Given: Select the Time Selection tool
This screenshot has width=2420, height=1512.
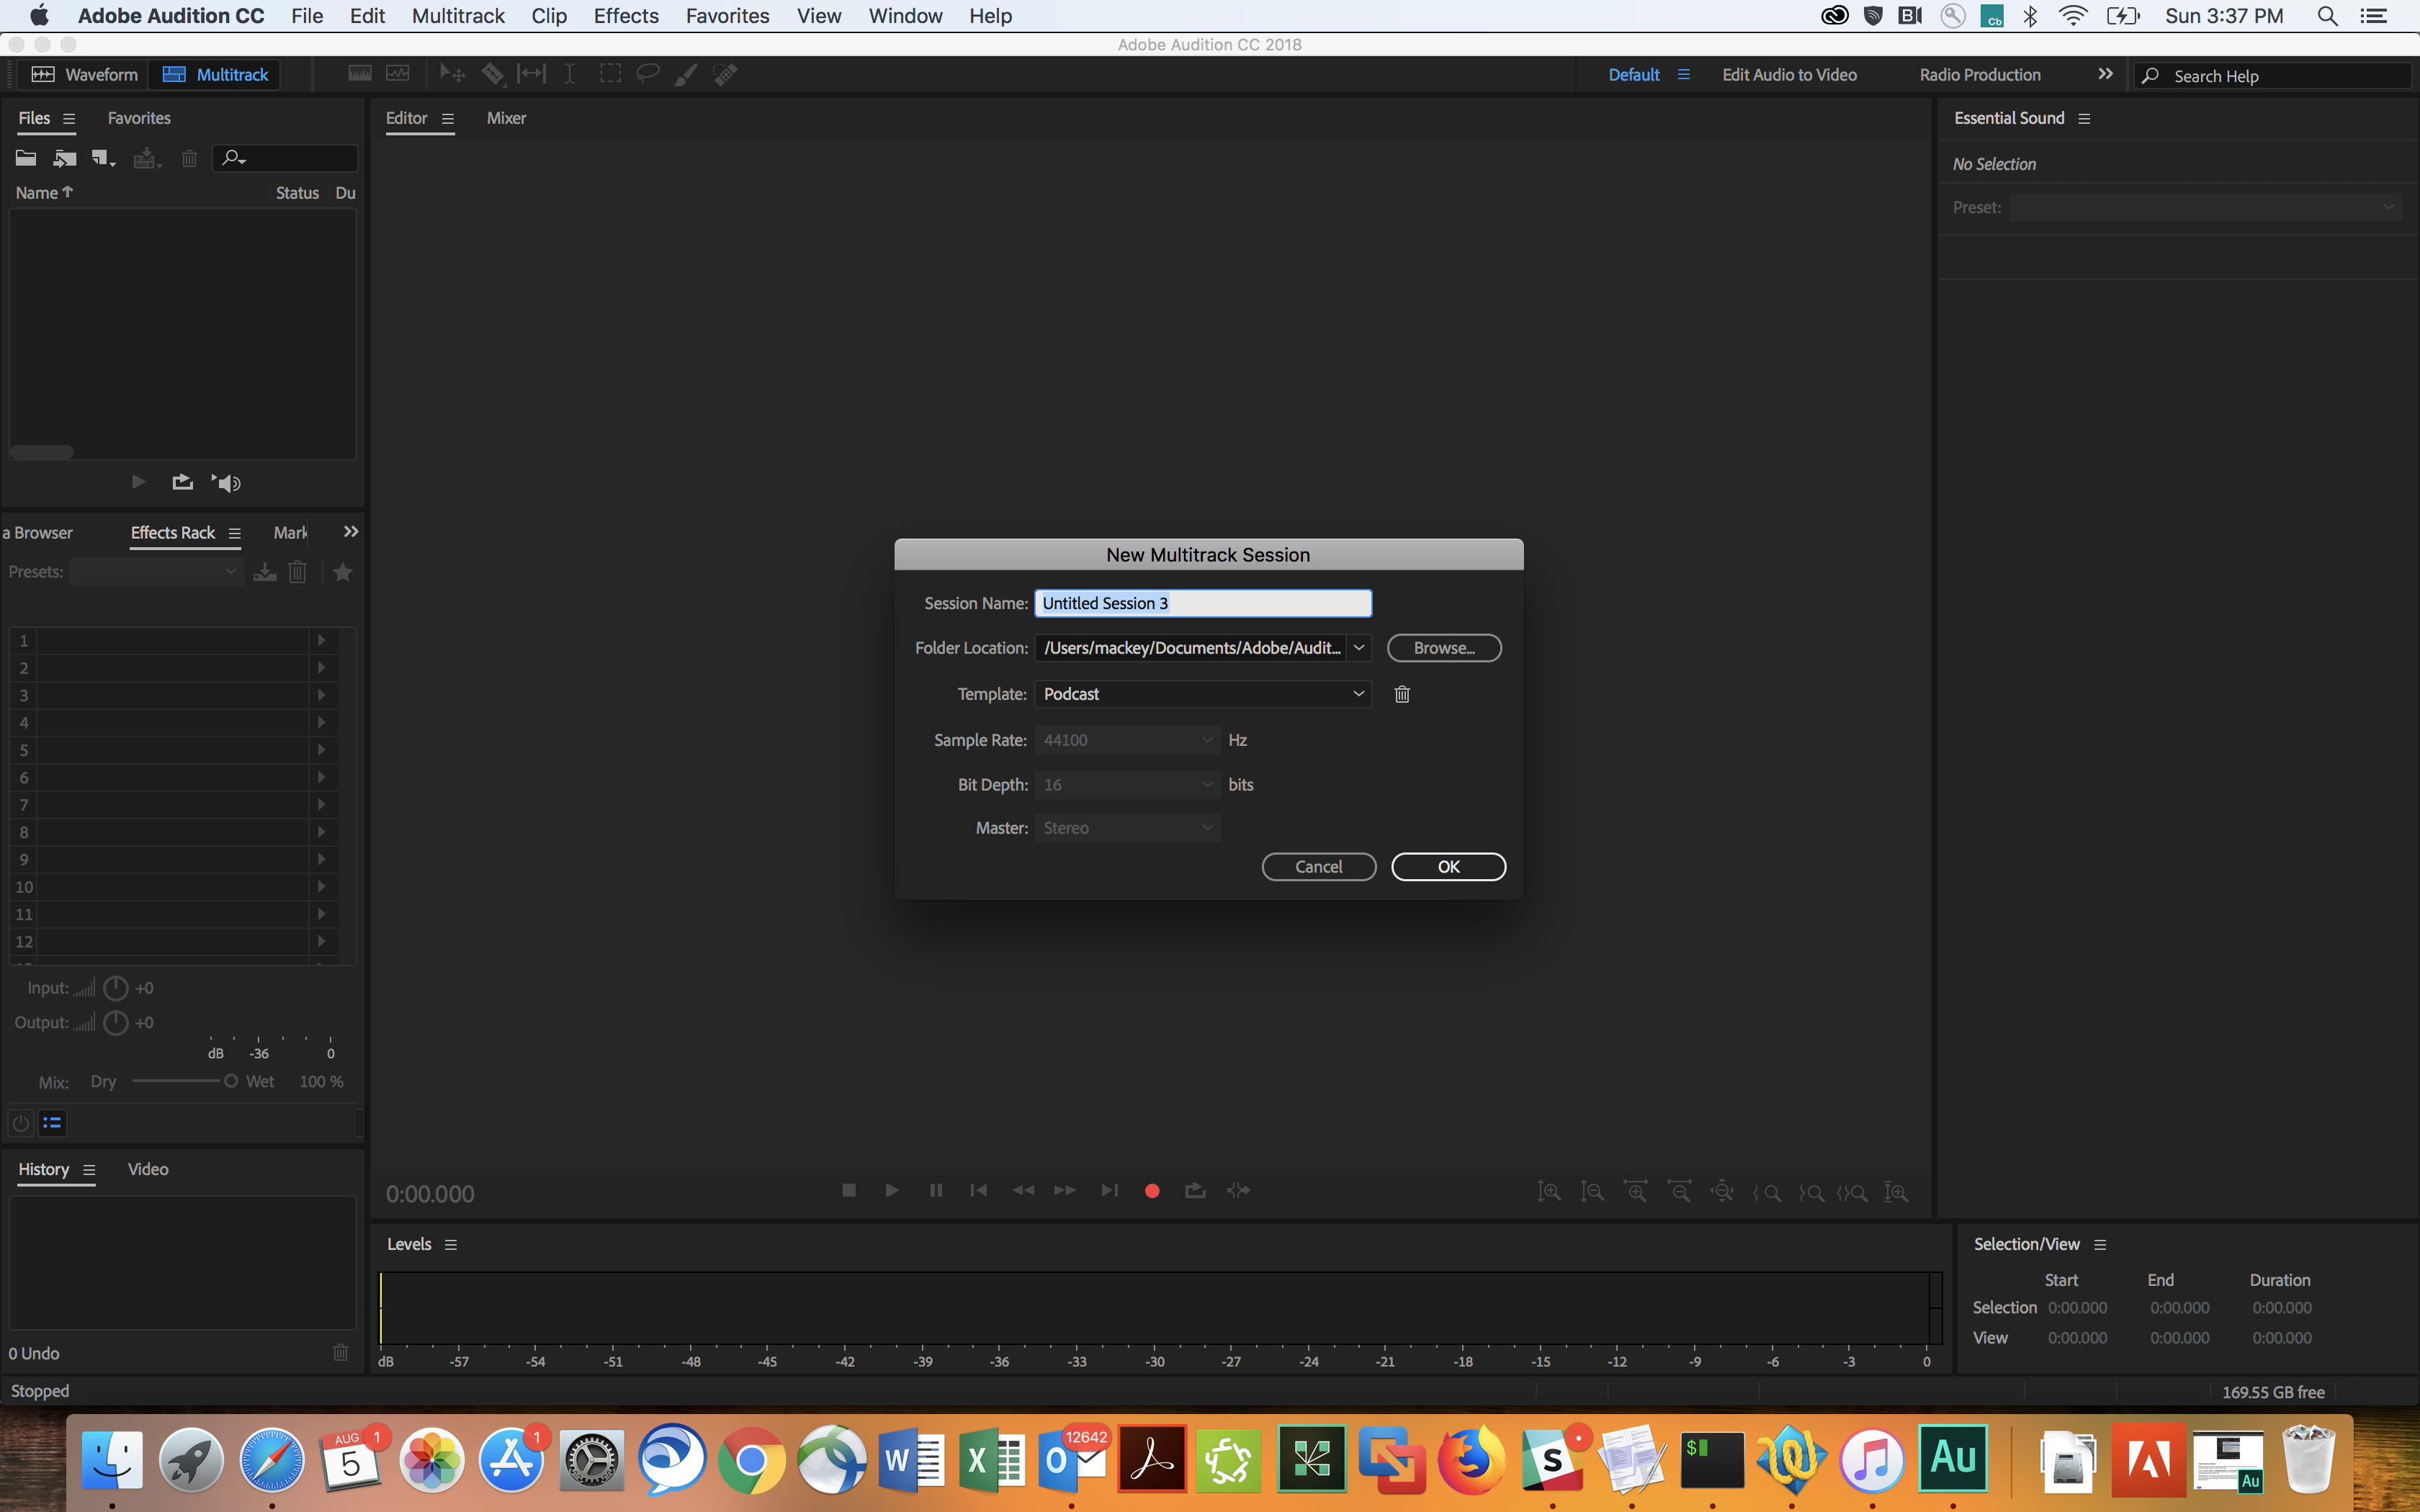Looking at the screenshot, I should coord(569,74).
